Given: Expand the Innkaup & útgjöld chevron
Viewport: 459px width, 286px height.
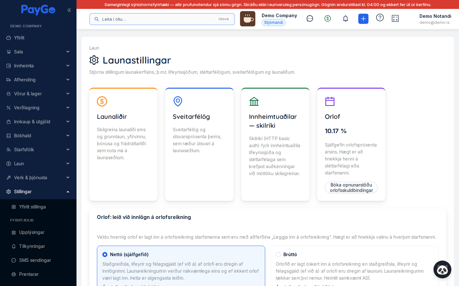Looking at the screenshot, I should point(68,122).
